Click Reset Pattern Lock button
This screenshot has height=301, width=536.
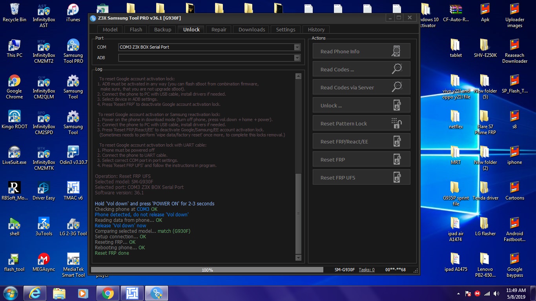click(361, 123)
